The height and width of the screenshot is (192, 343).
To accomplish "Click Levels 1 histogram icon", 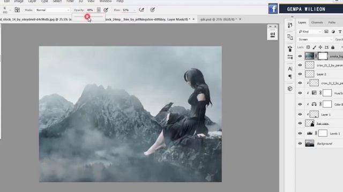I will [310, 133].
